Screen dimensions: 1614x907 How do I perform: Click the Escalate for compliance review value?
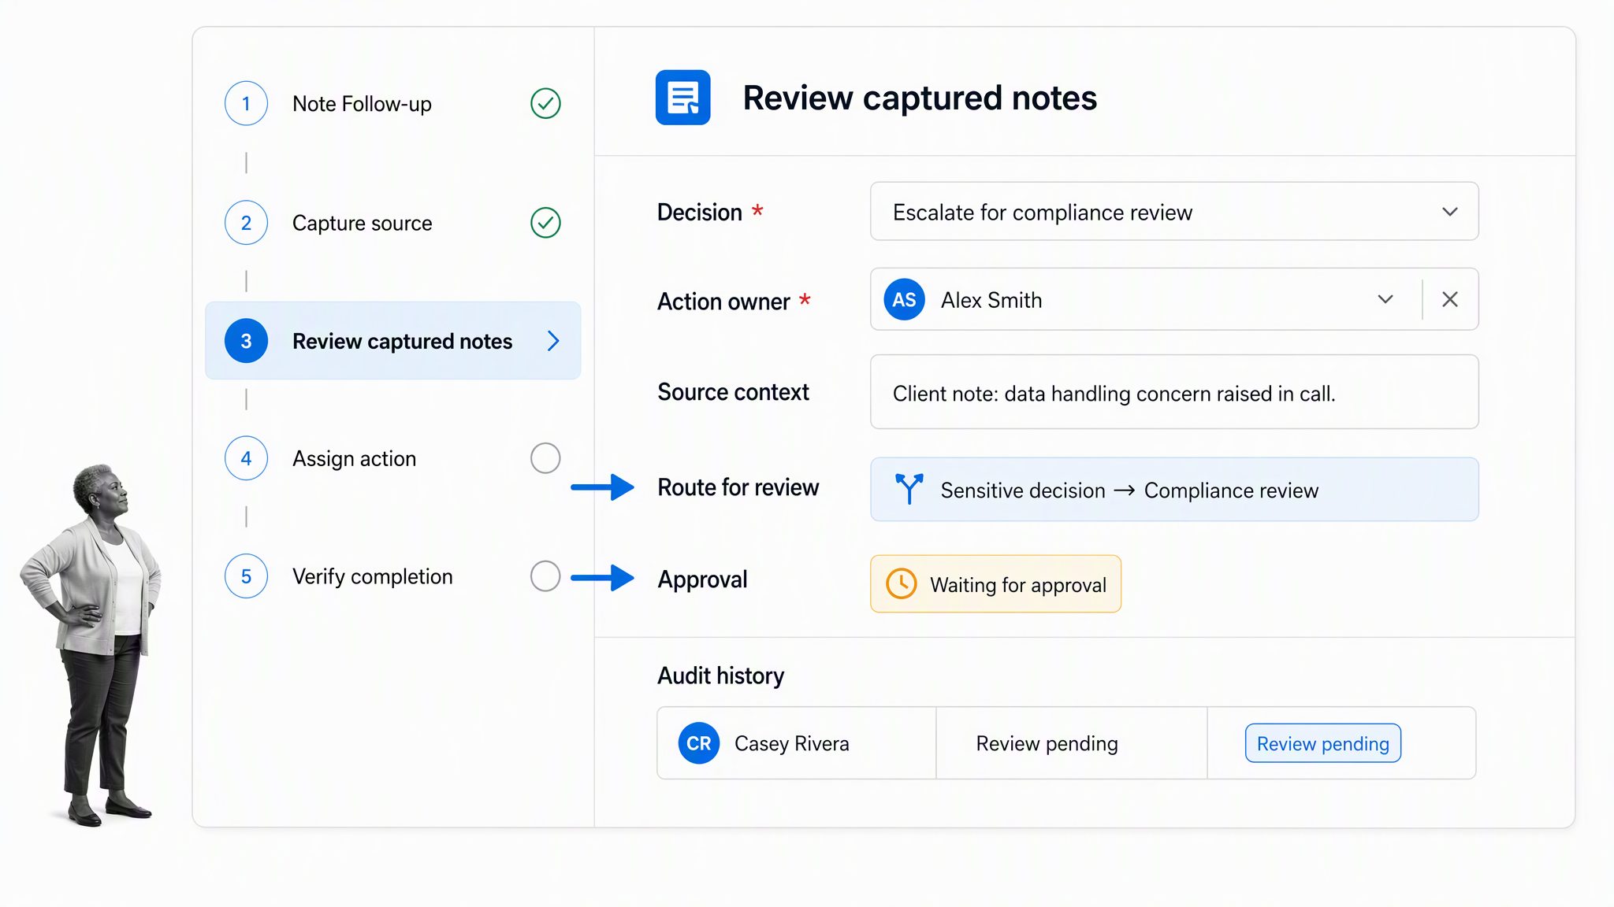1042,213
